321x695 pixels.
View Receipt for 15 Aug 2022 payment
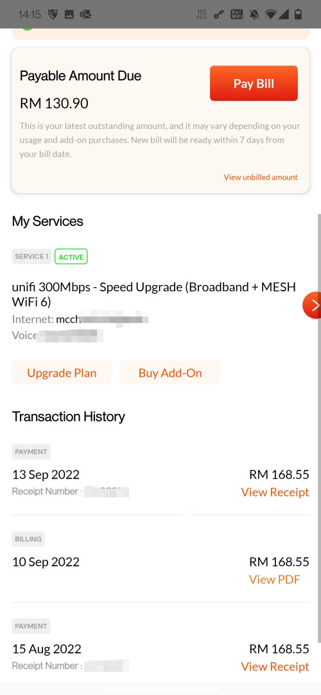pos(275,666)
